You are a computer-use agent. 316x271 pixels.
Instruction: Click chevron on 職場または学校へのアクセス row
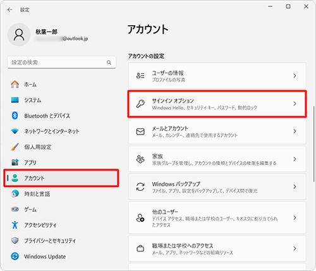click(x=295, y=248)
